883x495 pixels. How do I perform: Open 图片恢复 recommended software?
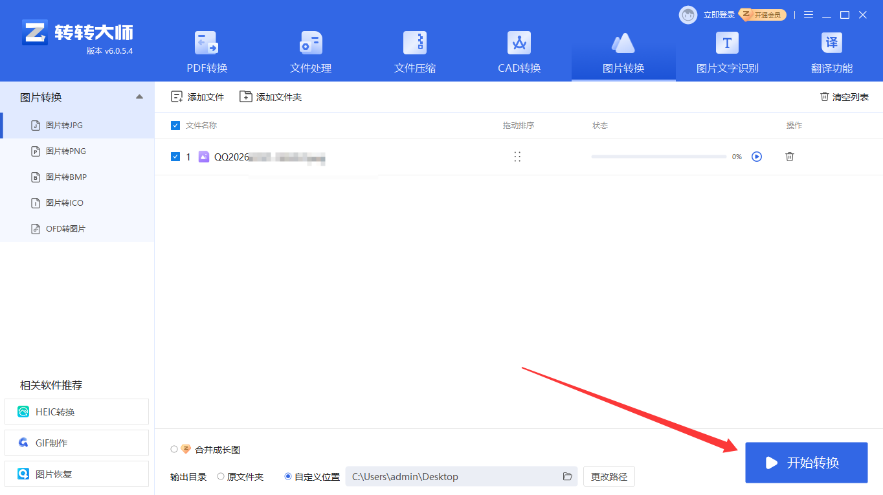pyautogui.click(x=76, y=474)
